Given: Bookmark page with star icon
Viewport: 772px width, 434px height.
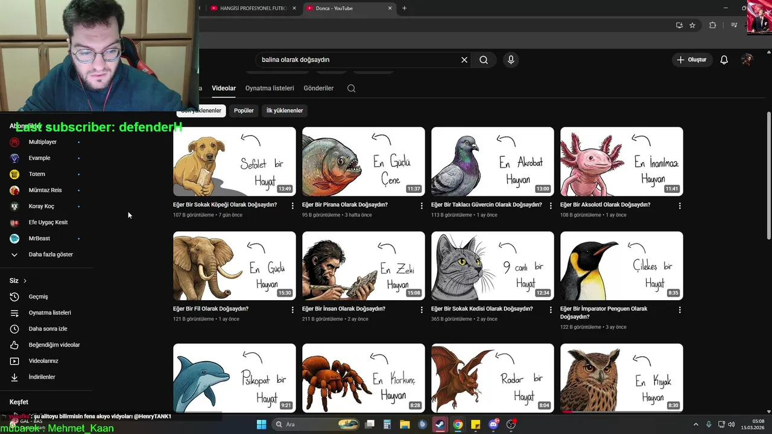Looking at the screenshot, I should [692, 25].
